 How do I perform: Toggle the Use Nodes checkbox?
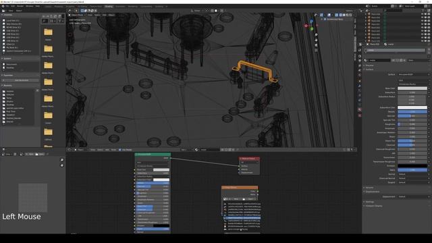[120, 150]
